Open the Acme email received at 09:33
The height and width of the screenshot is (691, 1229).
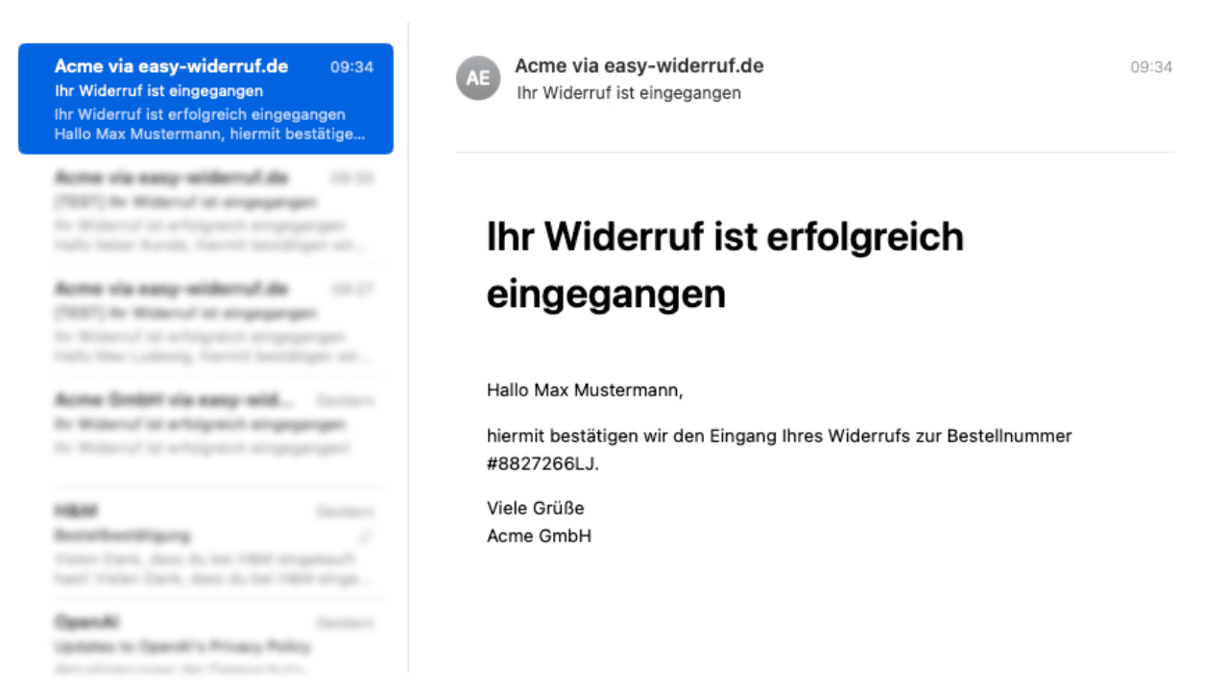pos(205,213)
